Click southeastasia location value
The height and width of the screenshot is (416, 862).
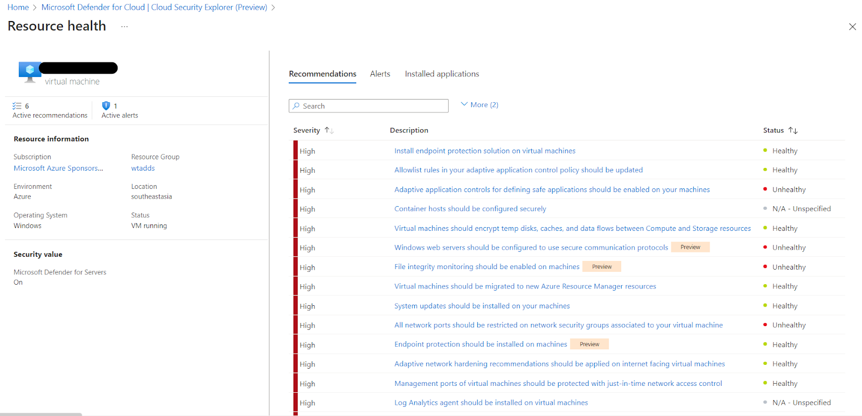point(151,196)
